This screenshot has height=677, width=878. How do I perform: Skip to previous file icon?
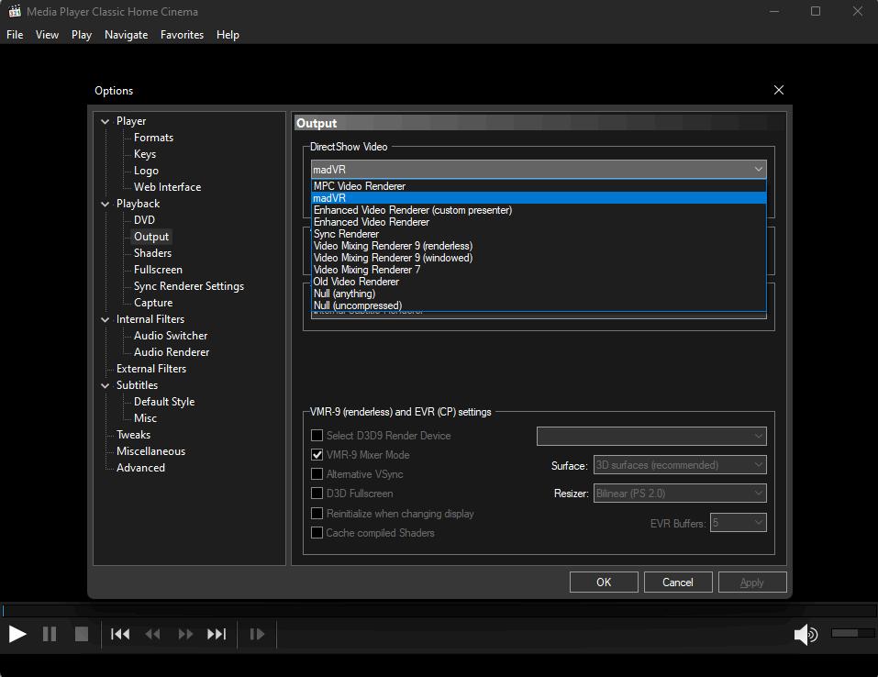[x=120, y=634]
